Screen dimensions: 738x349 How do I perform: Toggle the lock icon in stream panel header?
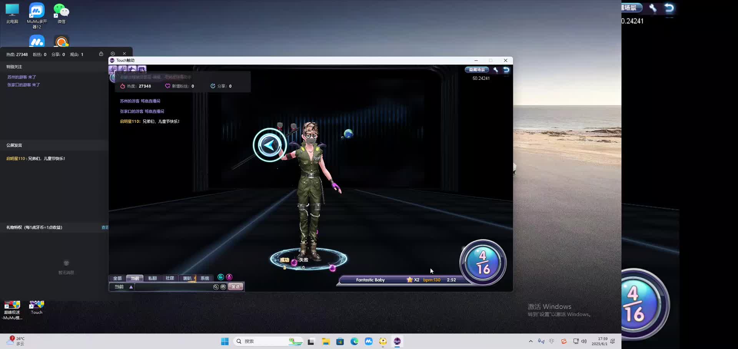coord(101,54)
